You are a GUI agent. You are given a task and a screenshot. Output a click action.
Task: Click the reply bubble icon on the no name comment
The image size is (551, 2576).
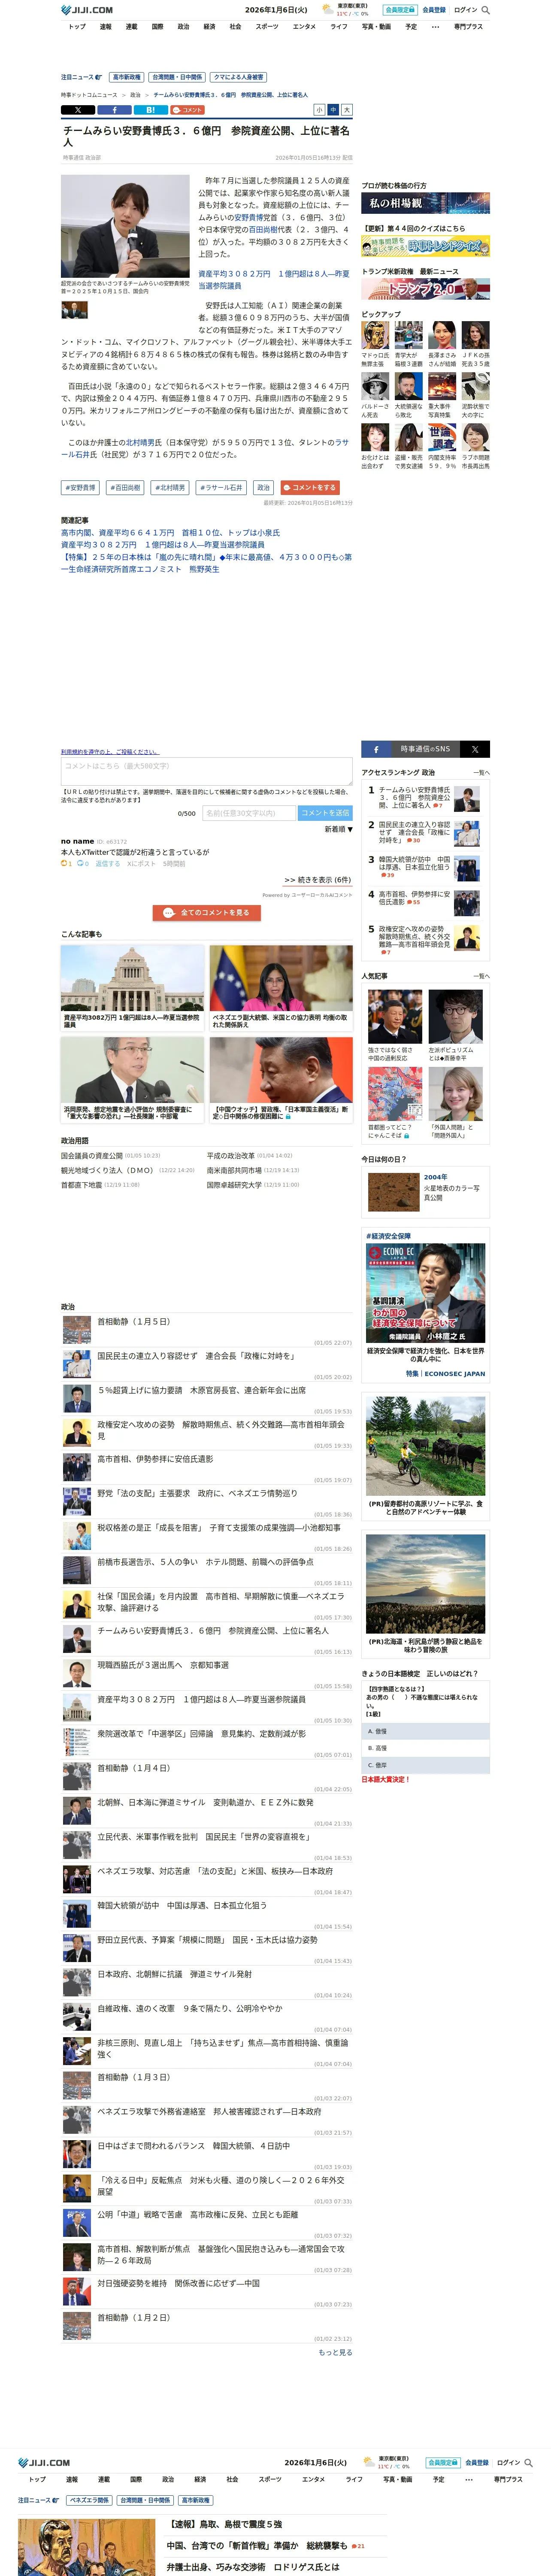point(82,863)
